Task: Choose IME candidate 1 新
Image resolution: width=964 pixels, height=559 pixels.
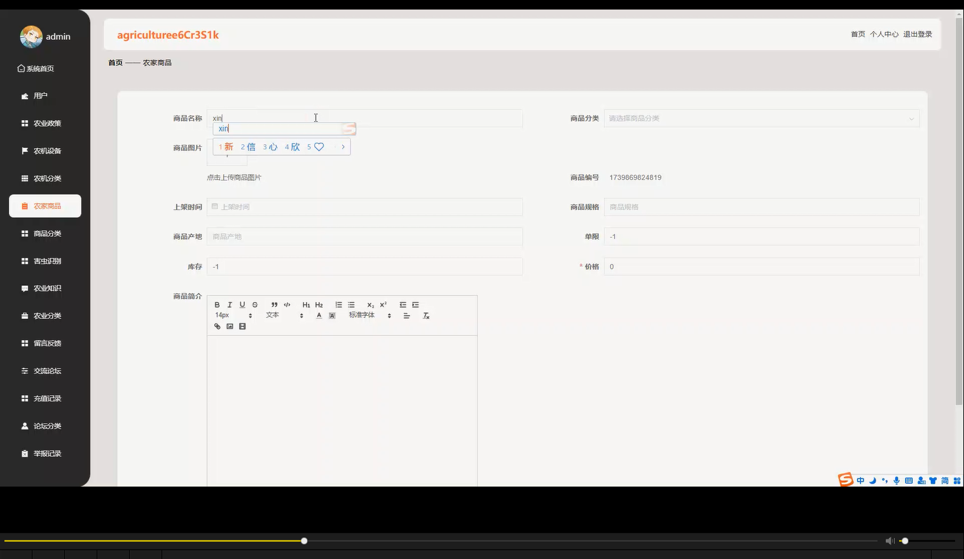Action: coord(226,147)
